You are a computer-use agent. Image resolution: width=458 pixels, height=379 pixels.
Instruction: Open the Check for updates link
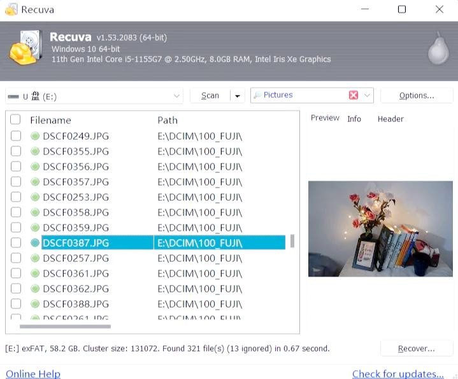(397, 374)
